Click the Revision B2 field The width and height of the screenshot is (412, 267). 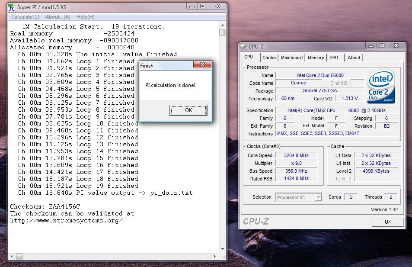click(x=386, y=126)
